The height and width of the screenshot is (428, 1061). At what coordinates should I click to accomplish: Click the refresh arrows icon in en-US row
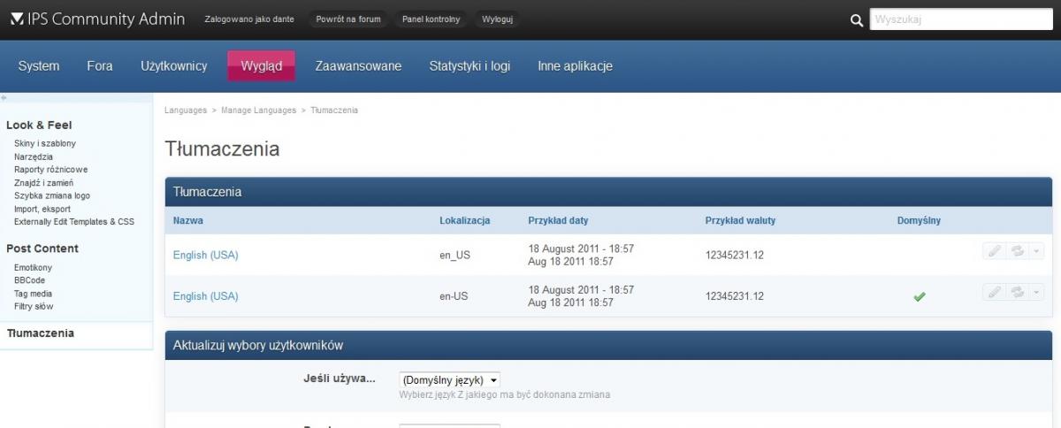pos(1018,292)
